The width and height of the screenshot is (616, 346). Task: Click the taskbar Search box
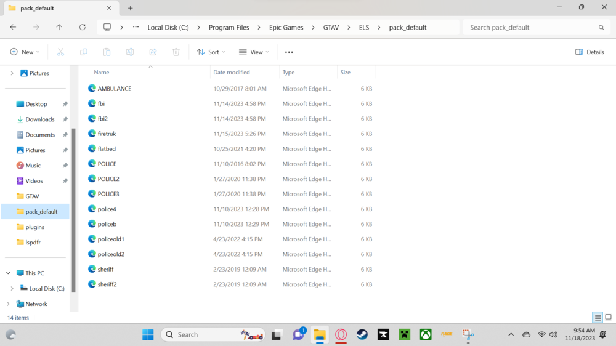click(213, 335)
